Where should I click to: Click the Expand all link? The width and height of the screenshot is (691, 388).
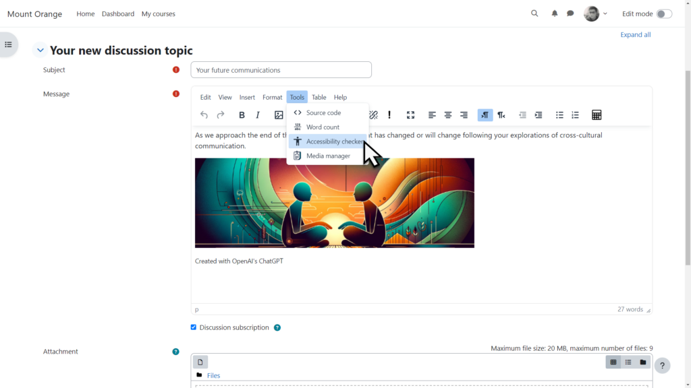(635, 35)
